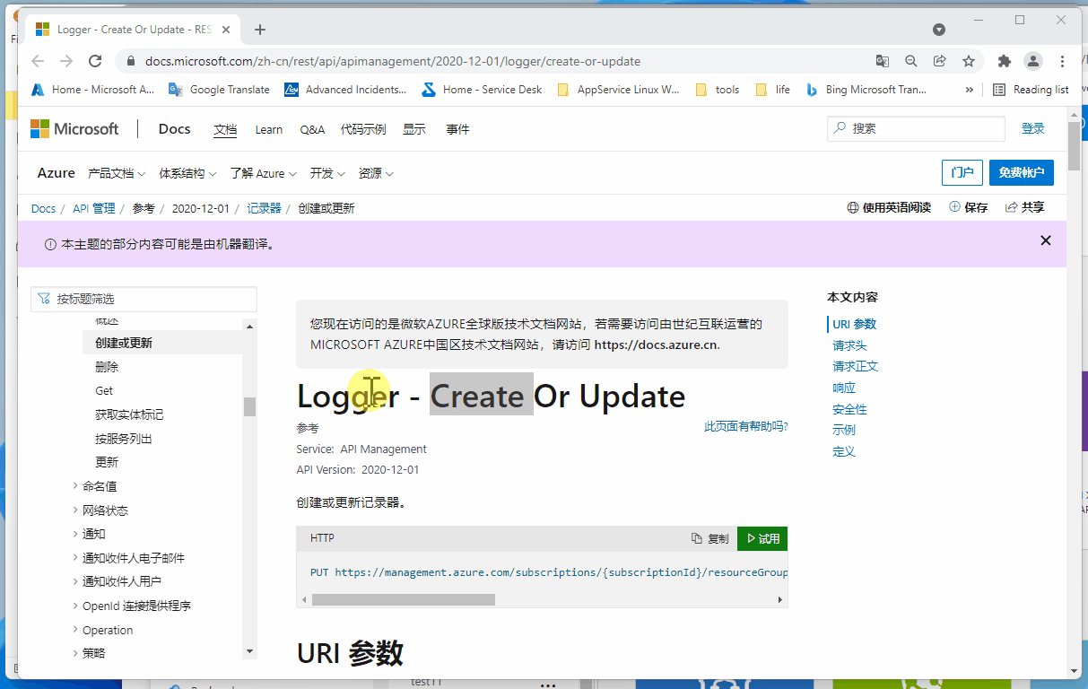
Task: Copy the HTTP code snippet
Action: tap(709, 538)
